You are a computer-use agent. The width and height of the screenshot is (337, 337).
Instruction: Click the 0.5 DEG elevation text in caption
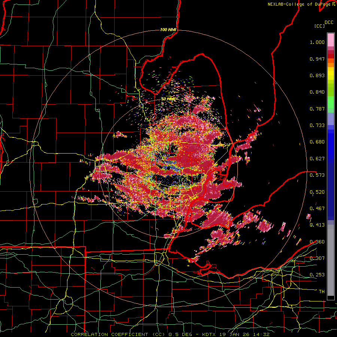point(181,334)
